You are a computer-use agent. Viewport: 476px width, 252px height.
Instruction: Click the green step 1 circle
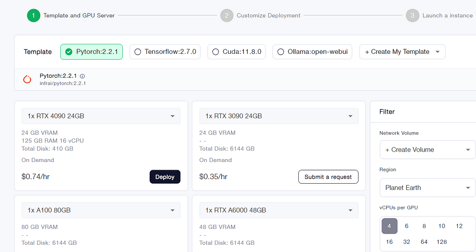tap(34, 15)
